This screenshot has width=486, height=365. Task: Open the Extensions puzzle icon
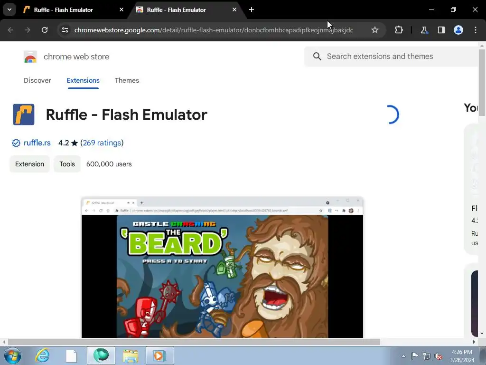[x=399, y=30]
